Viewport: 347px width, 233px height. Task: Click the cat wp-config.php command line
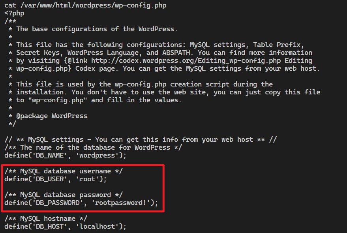pyautogui.click(x=85, y=5)
